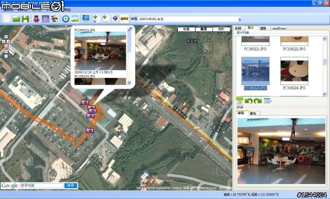Viewport: 330px width, 199px height.
Task: Zoom out map with the minus control
Action: pos(6,56)
